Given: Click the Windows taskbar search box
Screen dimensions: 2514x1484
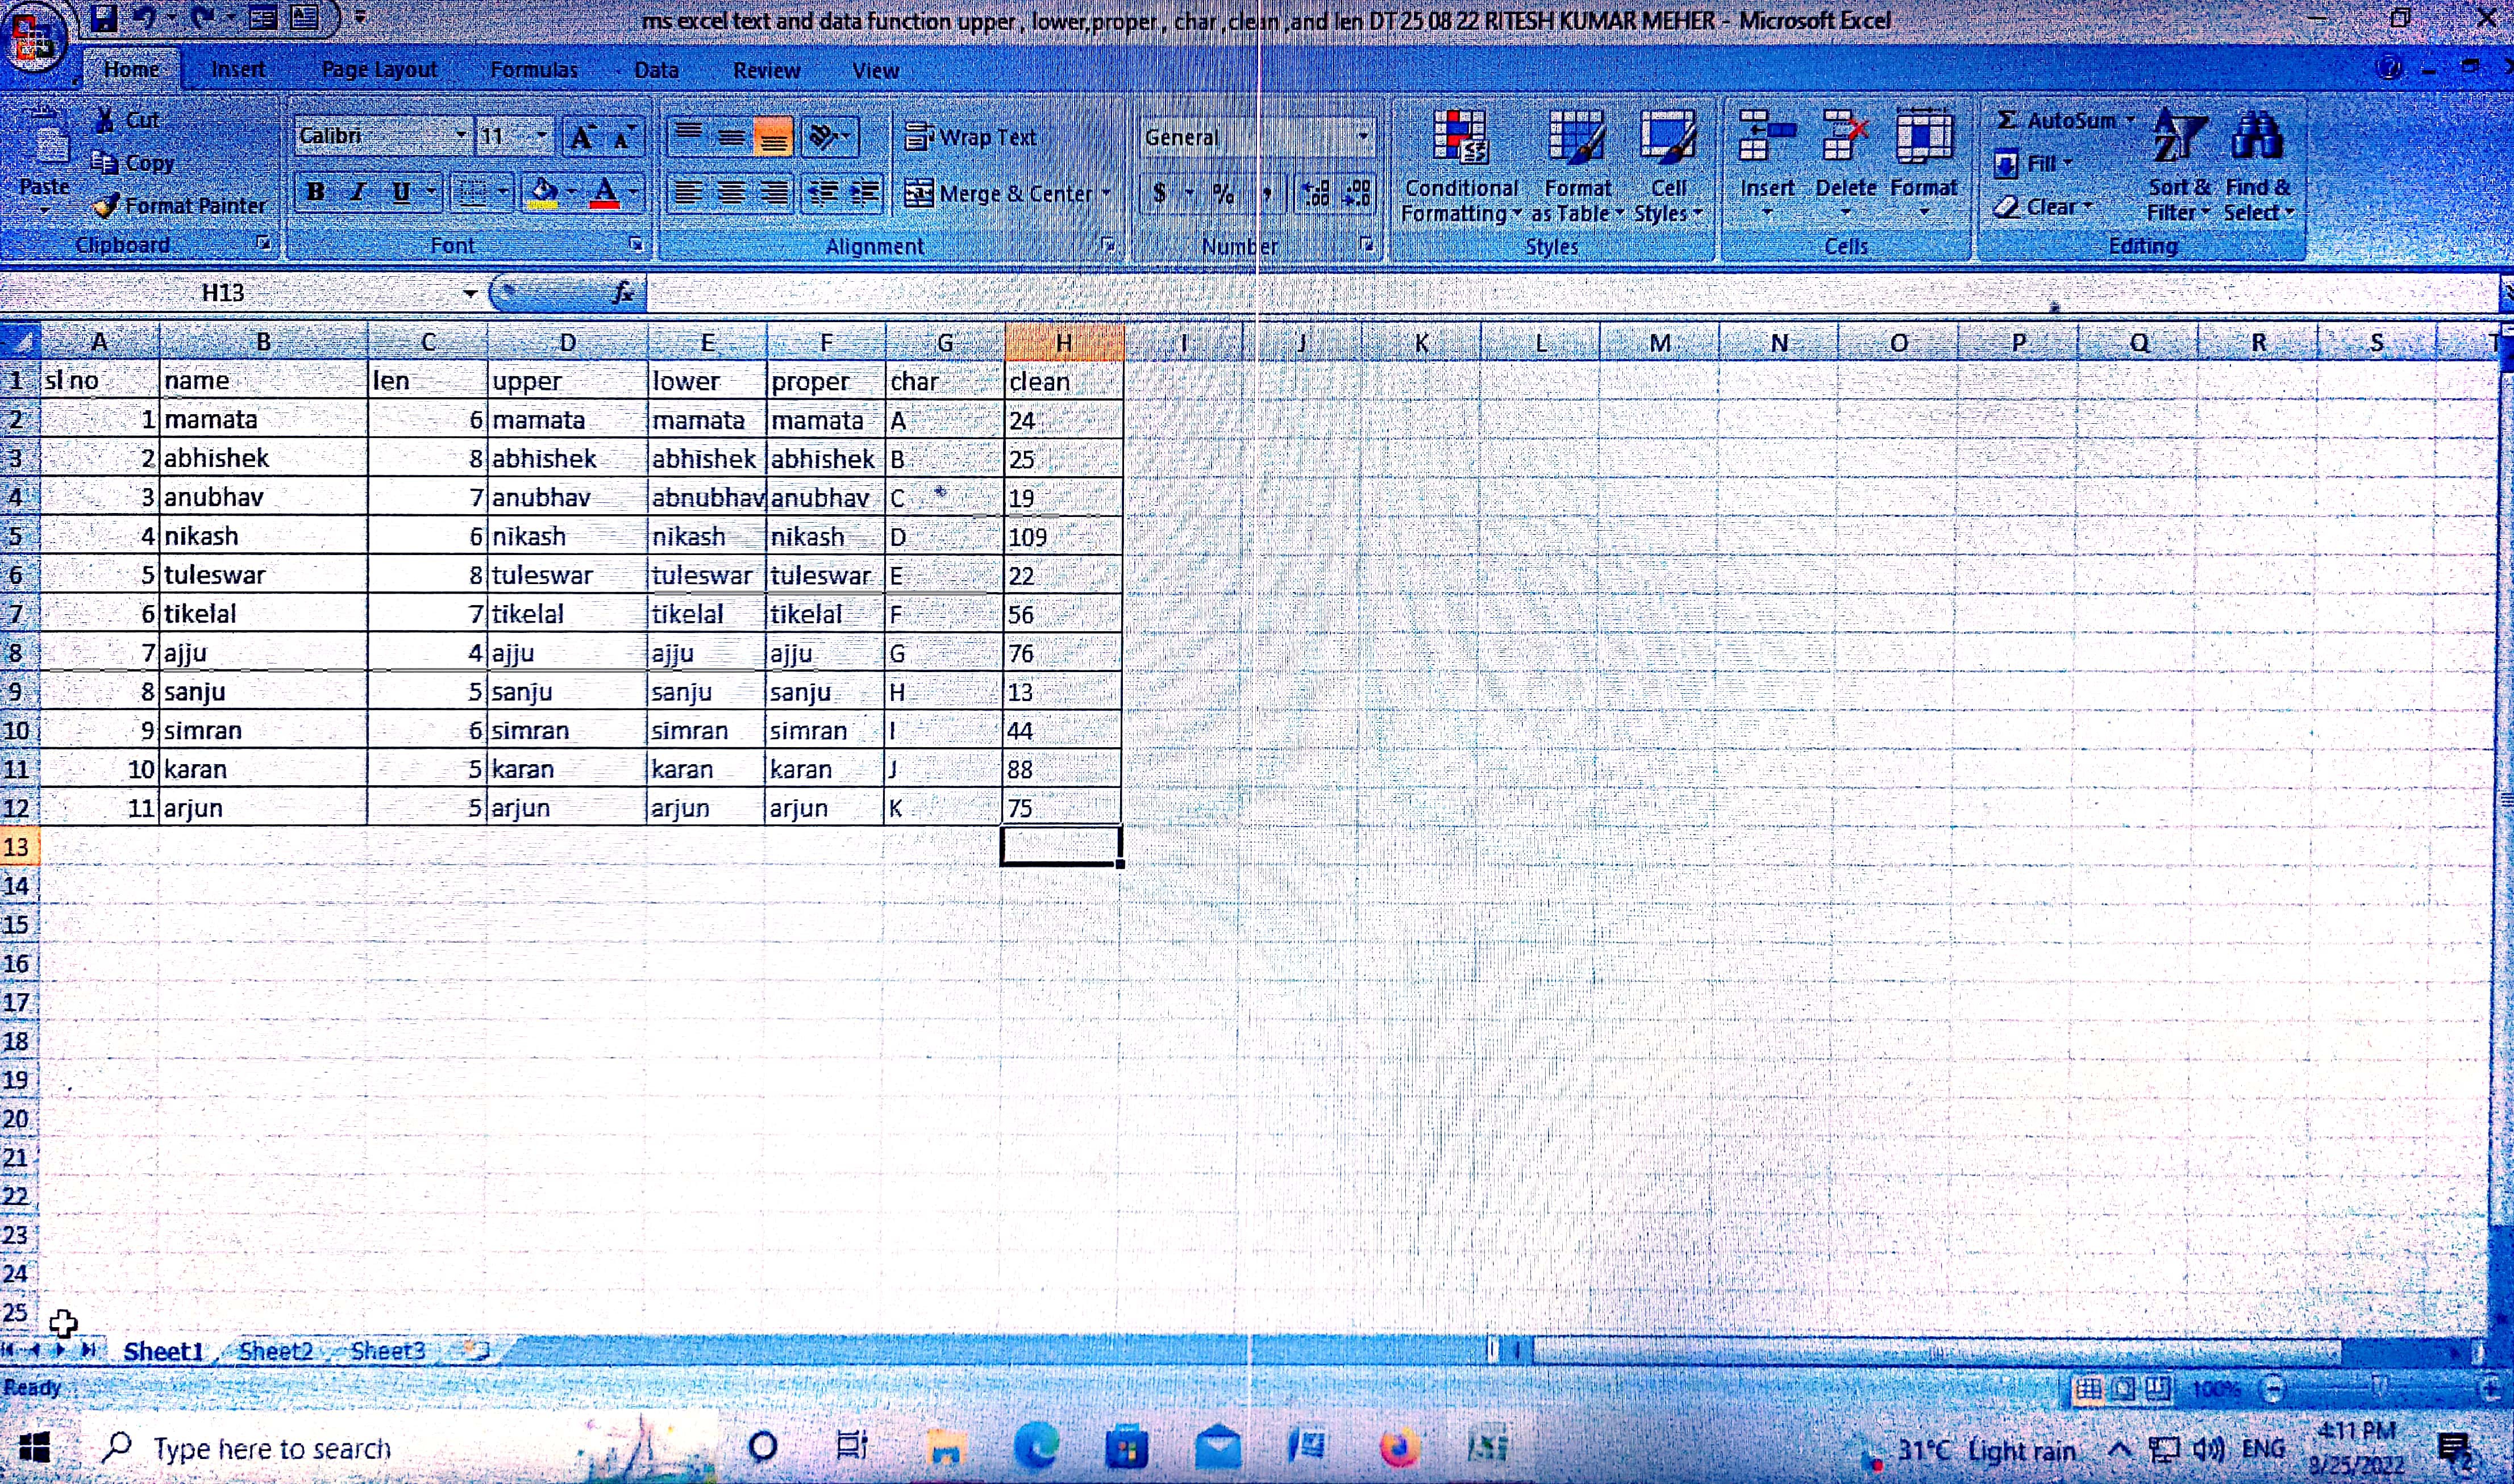Looking at the screenshot, I should click(272, 1448).
